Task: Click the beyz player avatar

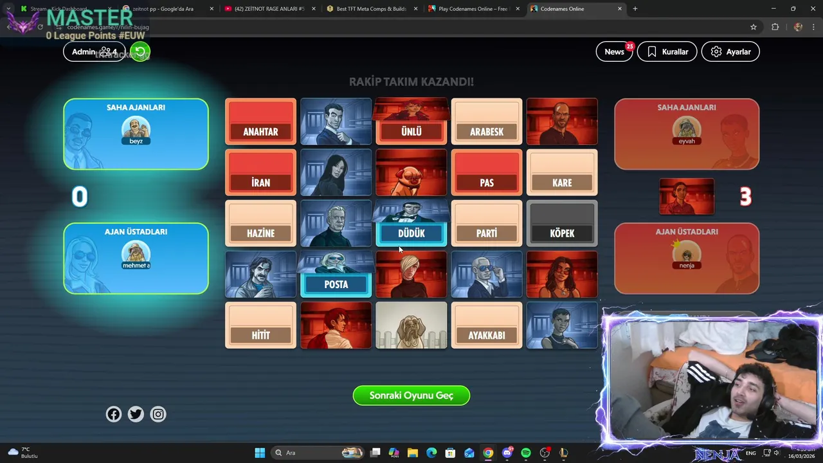Action: point(136,131)
